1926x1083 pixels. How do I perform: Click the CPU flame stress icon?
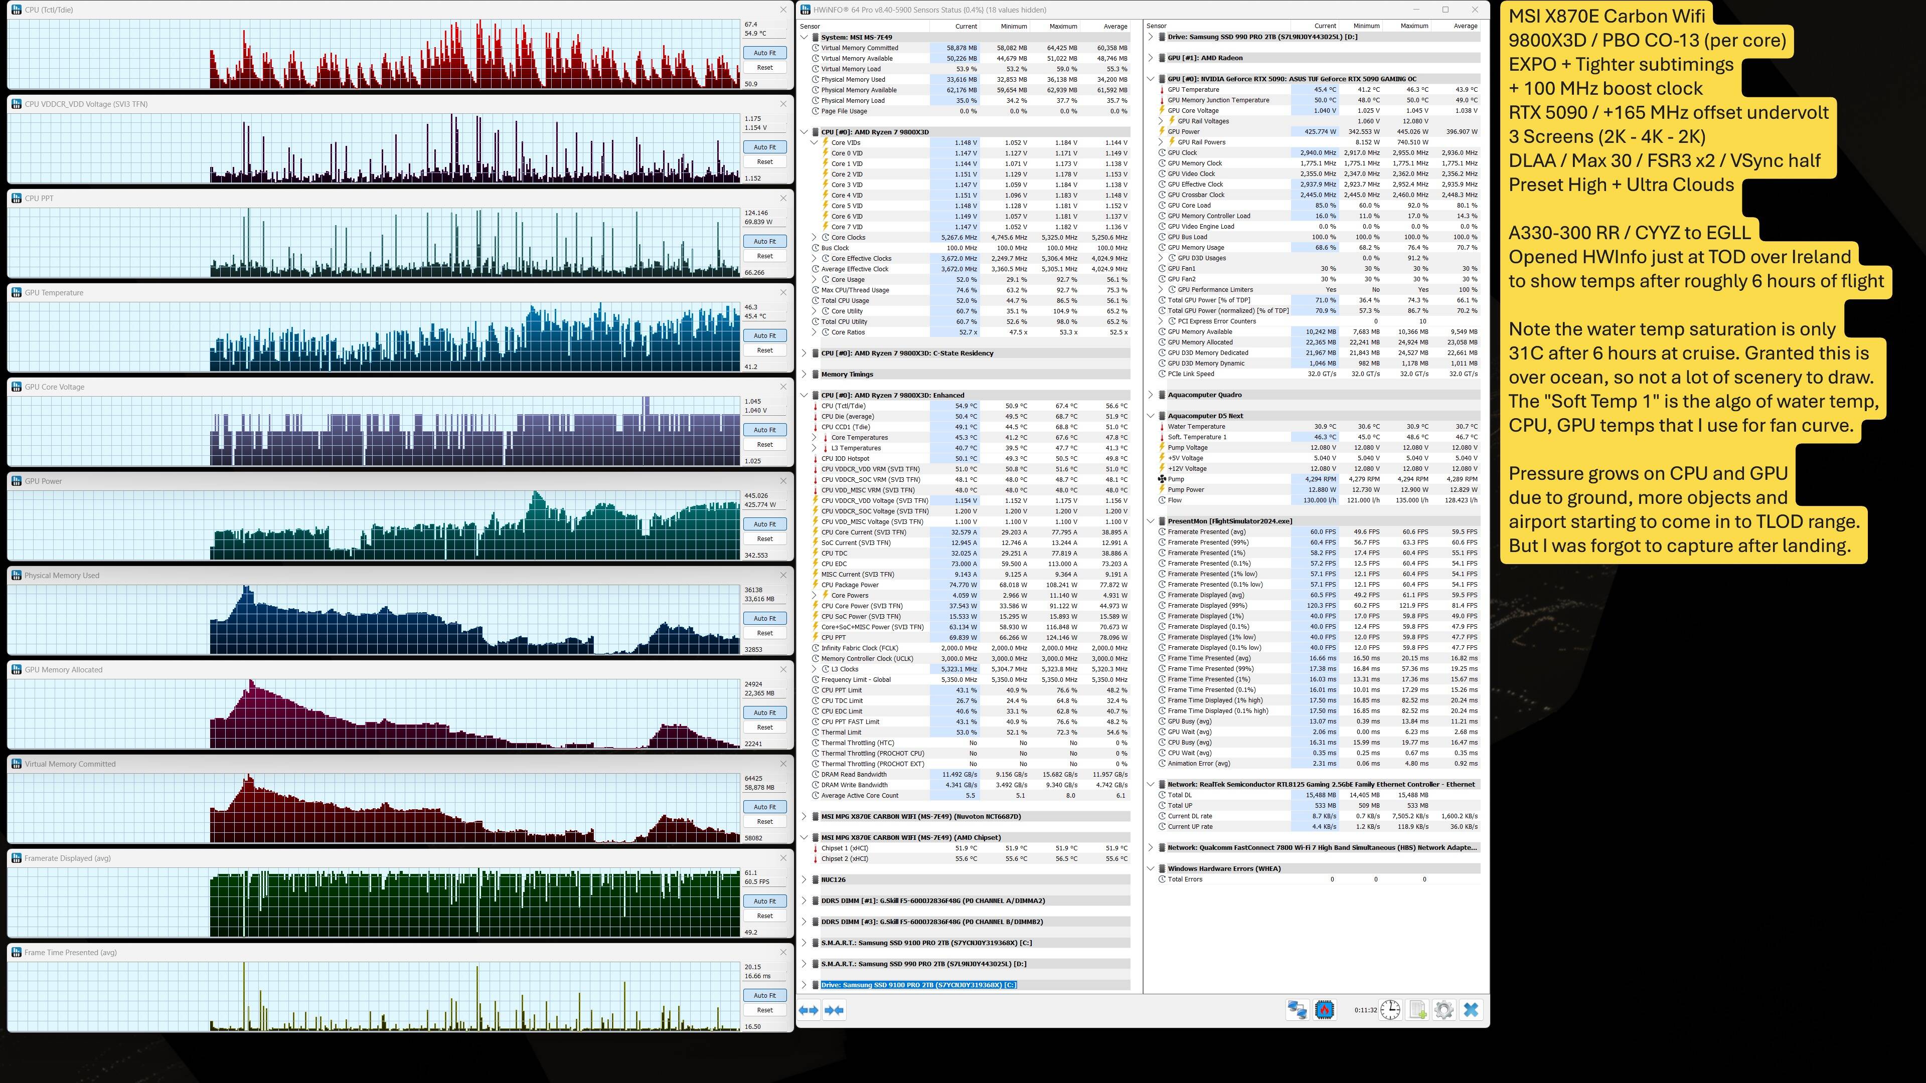click(x=1324, y=1010)
